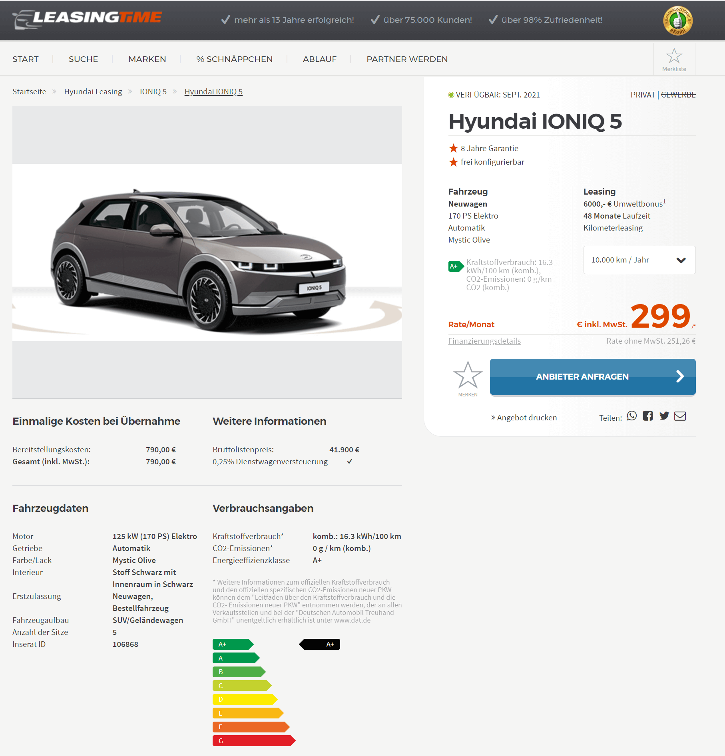This screenshot has width=725, height=756.
Task: Click the star beside frei konfigurierbar
Action: tap(453, 162)
